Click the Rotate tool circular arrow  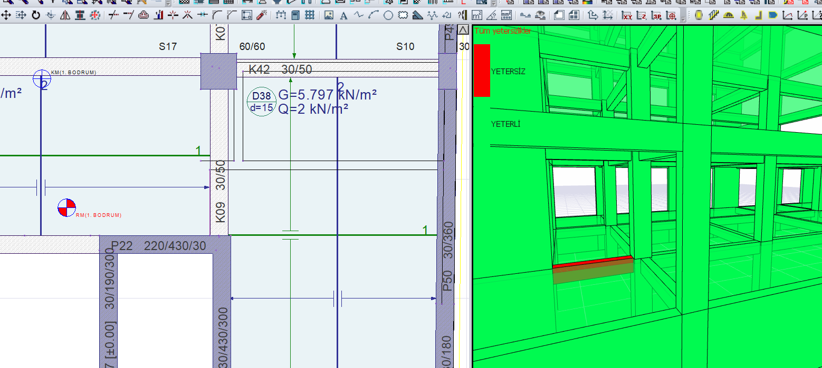coord(36,15)
